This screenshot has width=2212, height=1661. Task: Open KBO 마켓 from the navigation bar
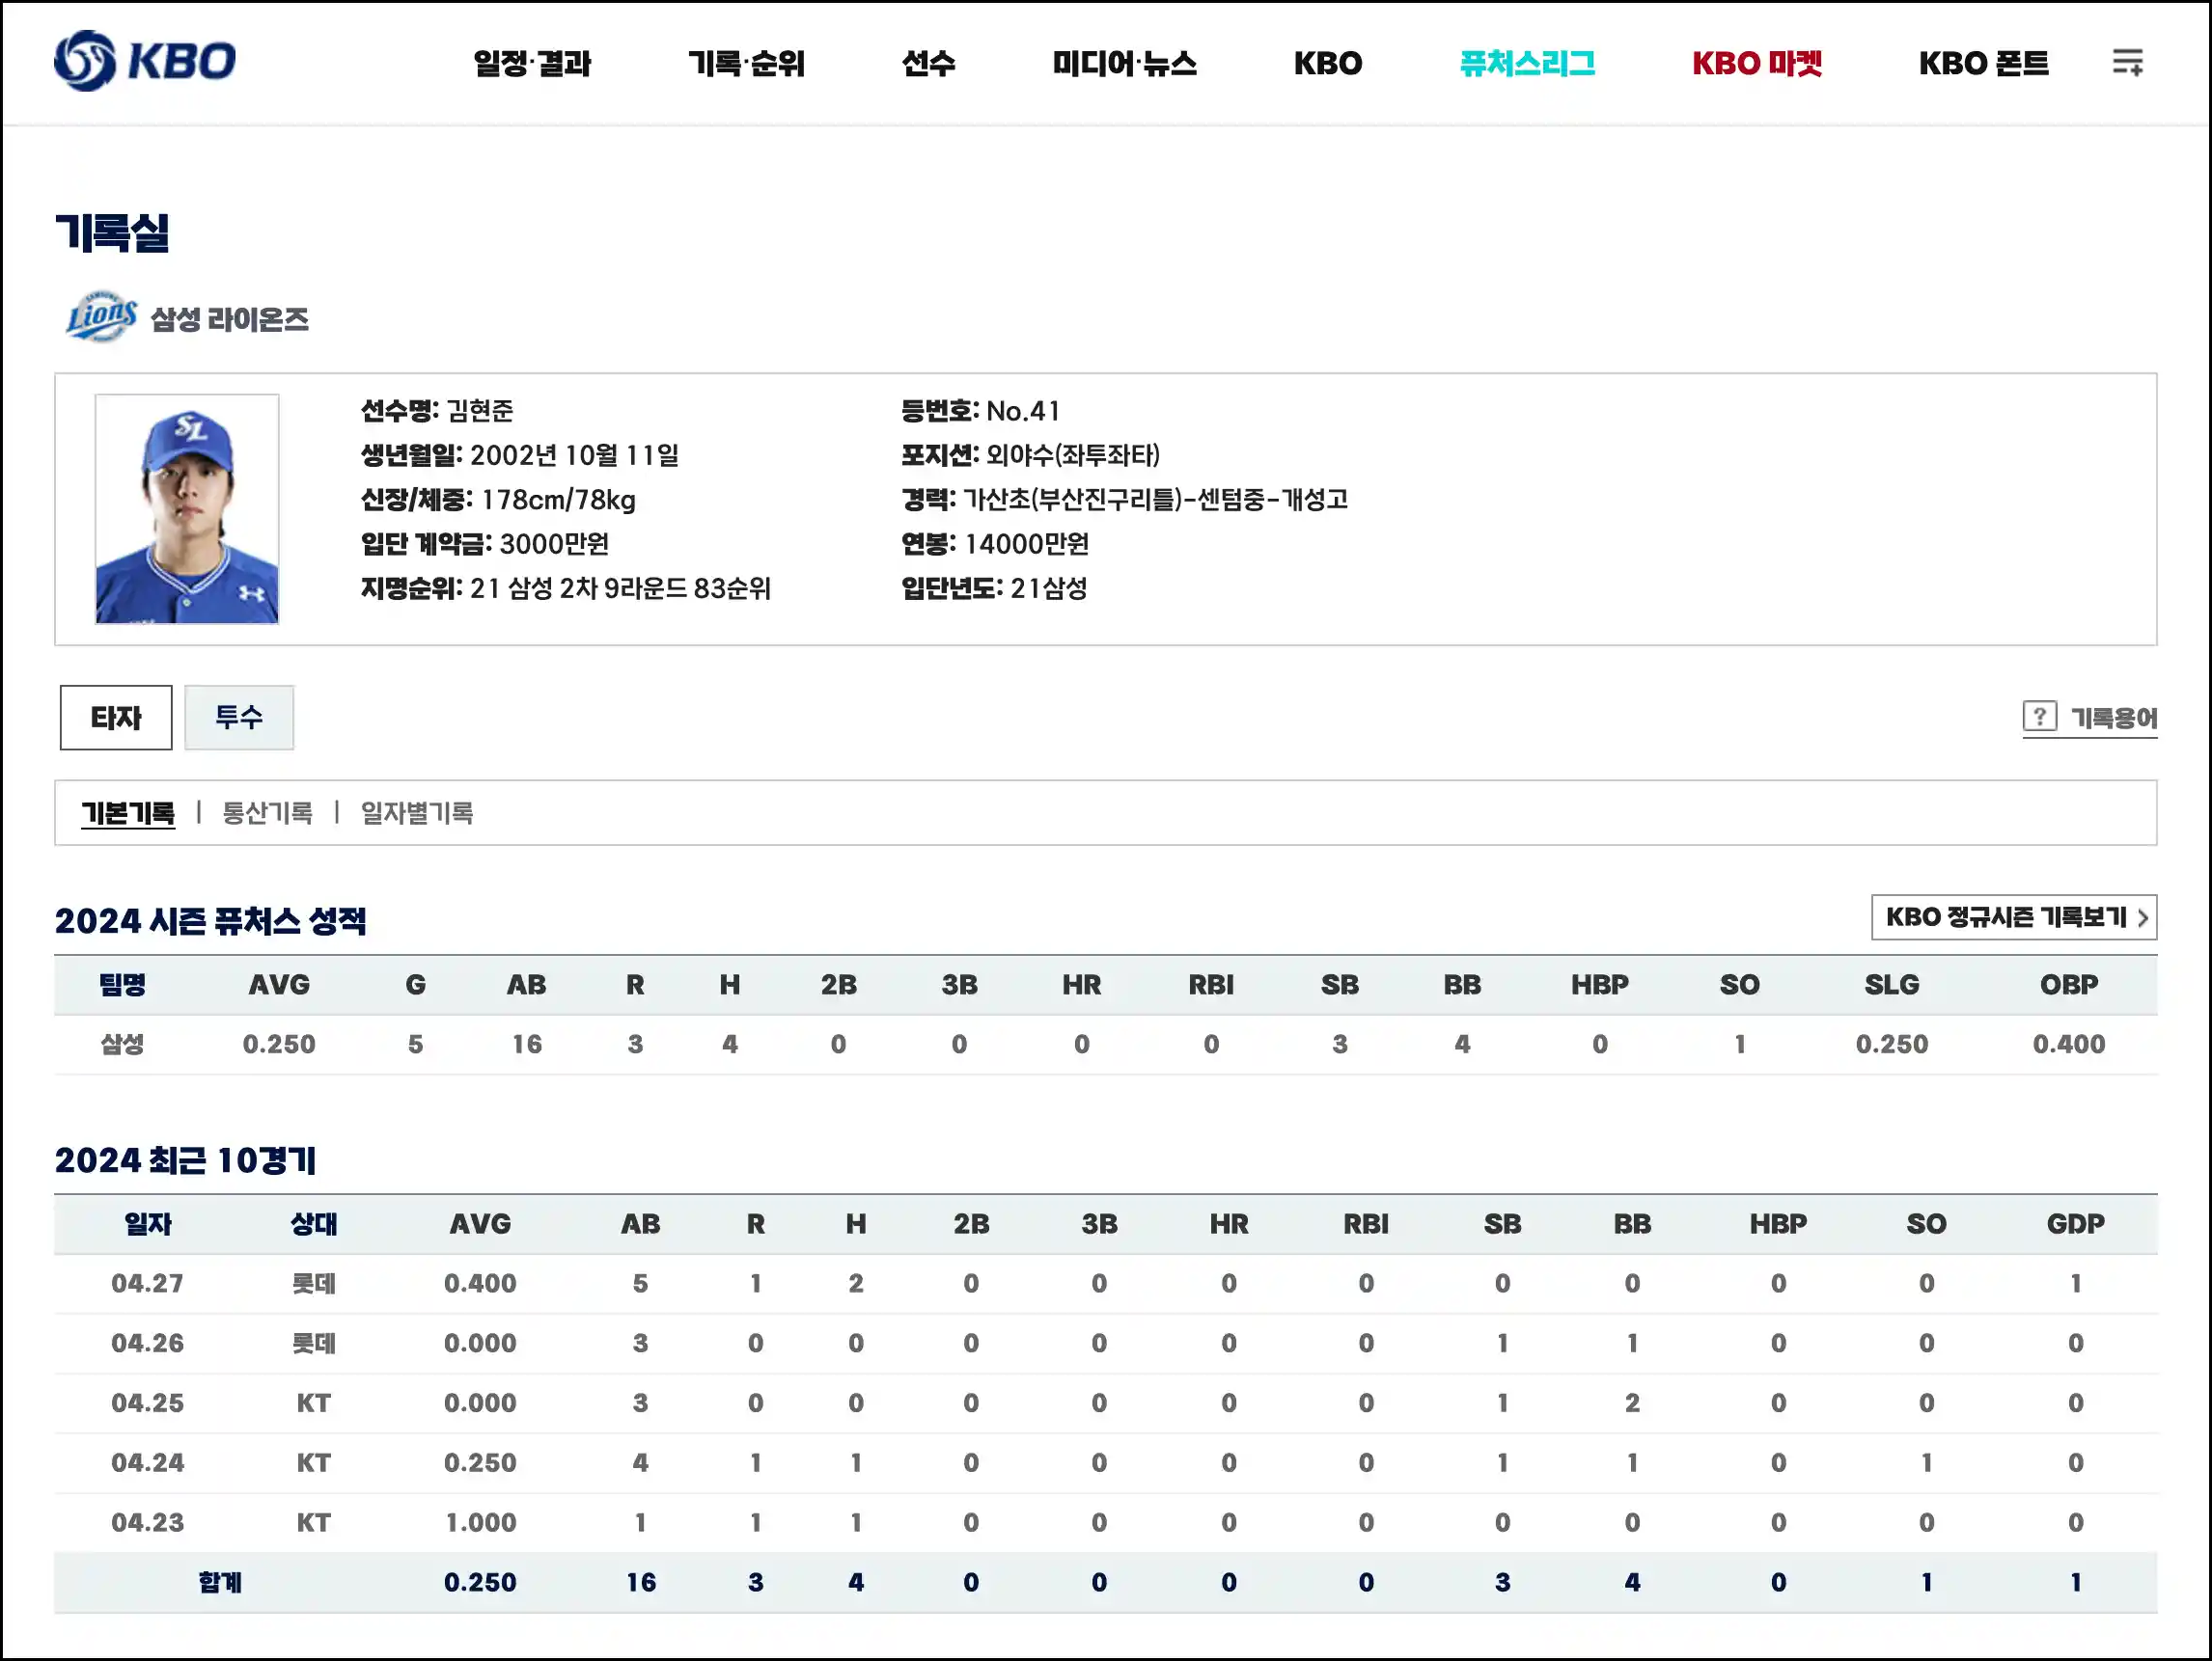[1756, 62]
